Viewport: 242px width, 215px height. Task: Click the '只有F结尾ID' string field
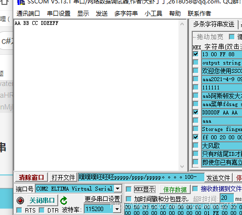point(222,154)
